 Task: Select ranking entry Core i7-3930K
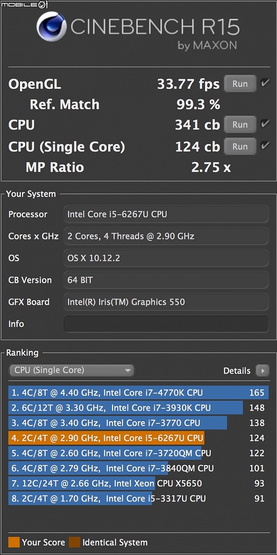(x=138, y=408)
